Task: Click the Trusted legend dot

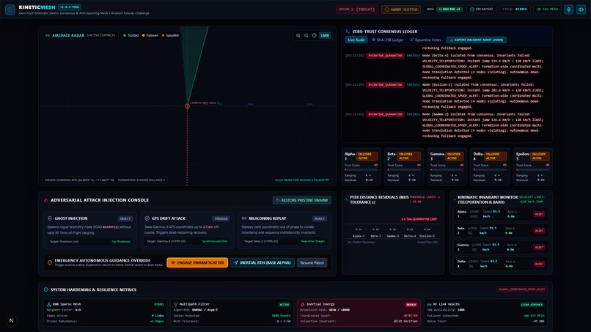Action: (x=125, y=35)
